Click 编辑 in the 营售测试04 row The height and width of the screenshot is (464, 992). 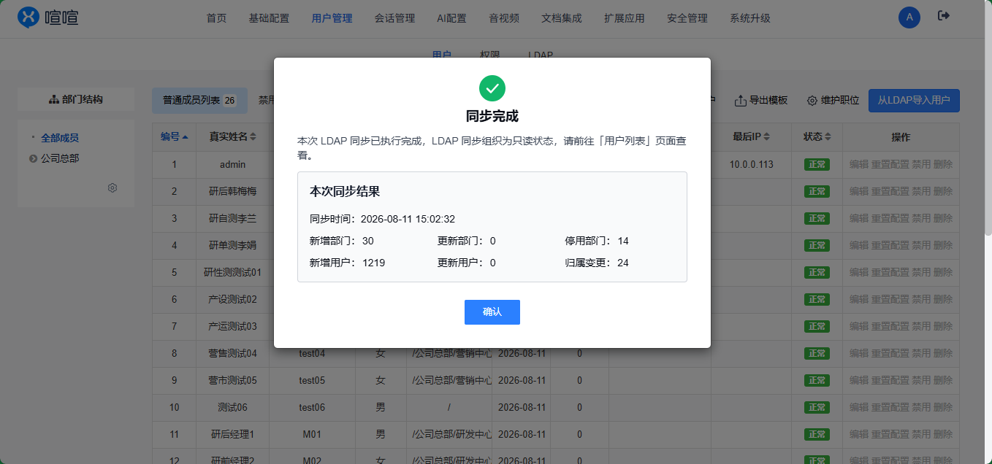(x=859, y=354)
